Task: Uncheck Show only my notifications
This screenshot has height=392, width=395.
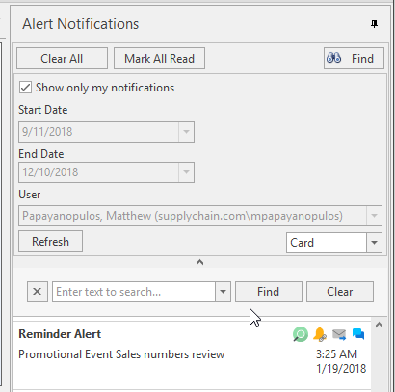Action: [x=25, y=88]
